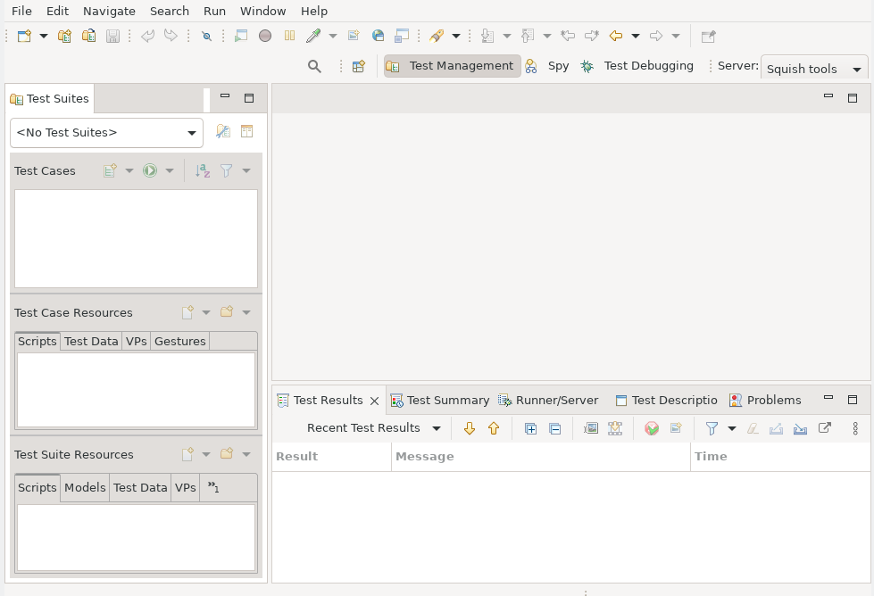This screenshot has width=874, height=596.
Task: Select the Record icon in the main toolbar
Action: click(x=266, y=36)
